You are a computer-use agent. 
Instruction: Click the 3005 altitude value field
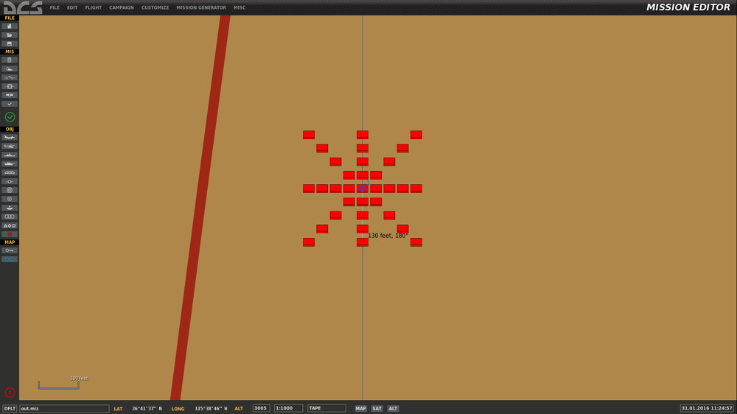[x=262, y=408]
